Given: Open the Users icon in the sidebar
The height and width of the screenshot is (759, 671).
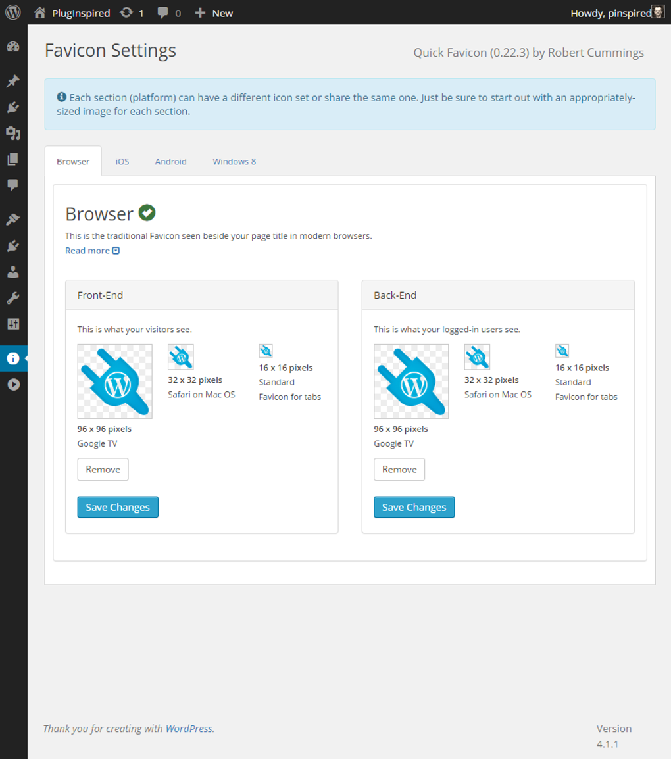Looking at the screenshot, I should point(13,271).
